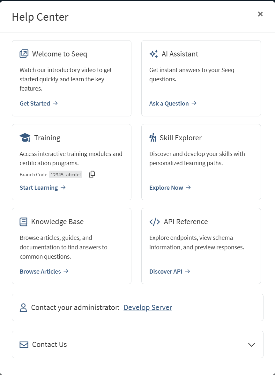Click the 12345_abcdef branch code badge
Image resolution: width=275 pixels, height=375 pixels.
tap(66, 174)
